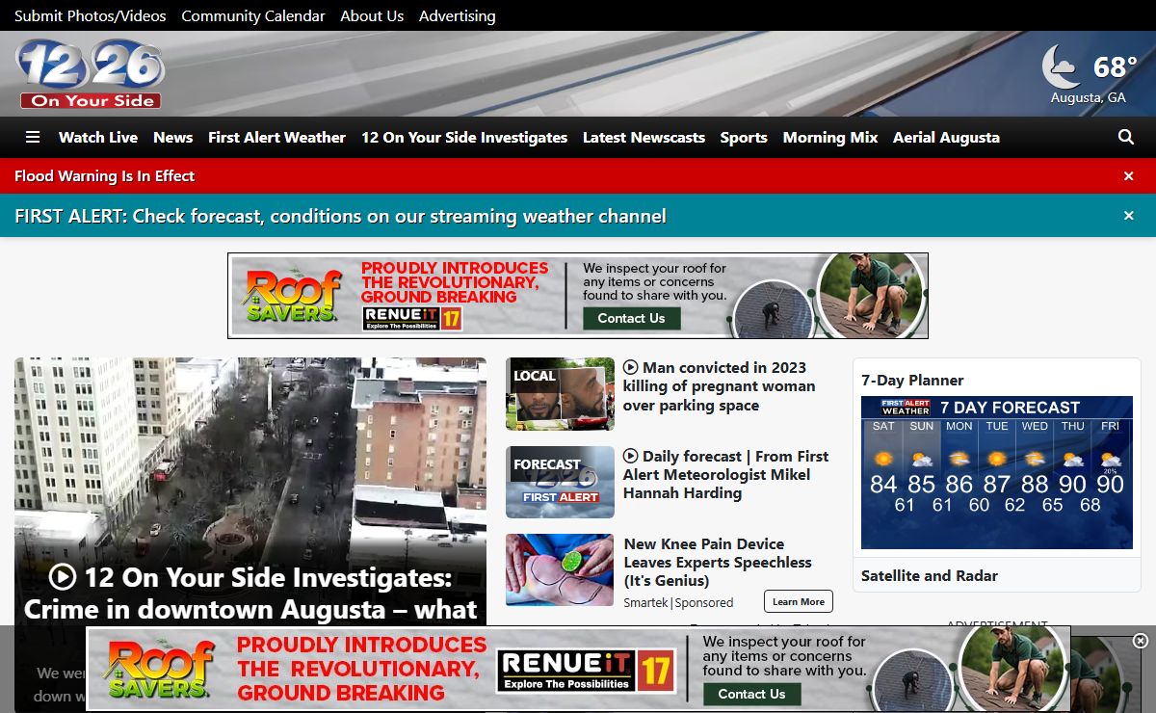
Task: Click Contact Us on bottom Roof Savers banner
Action: click(x=751, y=694)
